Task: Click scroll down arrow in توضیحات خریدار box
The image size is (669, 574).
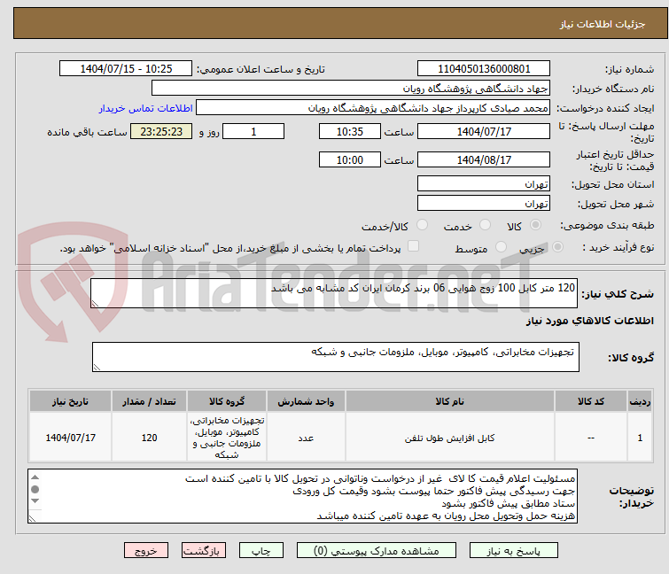Action: tap(35, 500)
